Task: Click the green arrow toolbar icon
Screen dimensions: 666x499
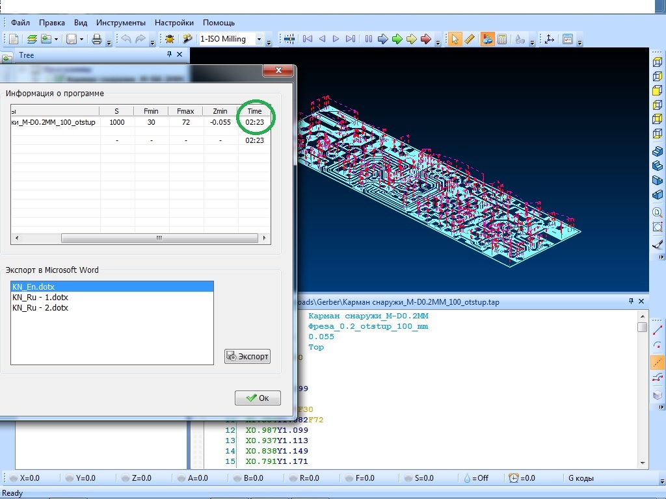Action: coord(397,39)
